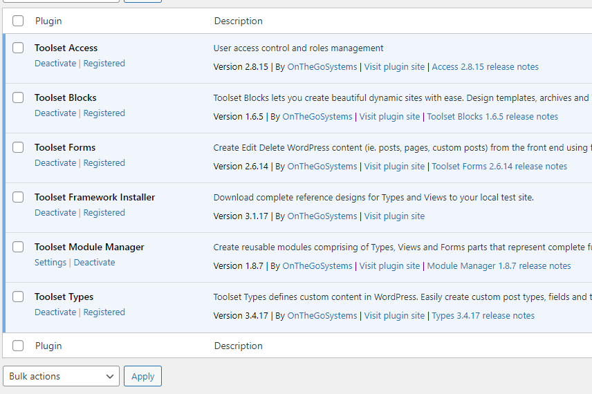This screenshot has height=394, width=592.
Task: Click the Toolset Framework Installer plugin name
Action: pyautogui.click(x=95, y=198)
